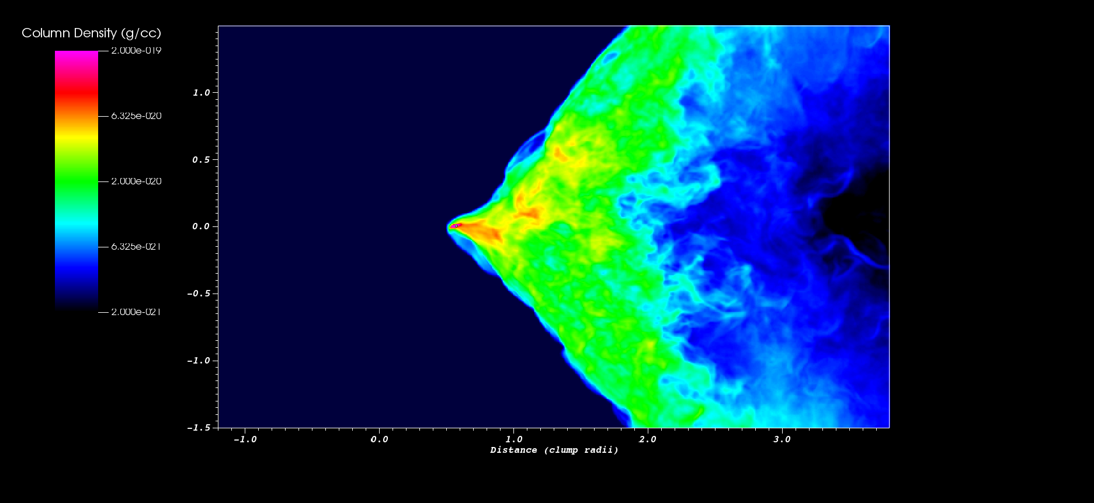Click the 6.325e-021 colorbar label
Image resolution: width=1094 pixels, height=503 pixels.
click(136, 247)
